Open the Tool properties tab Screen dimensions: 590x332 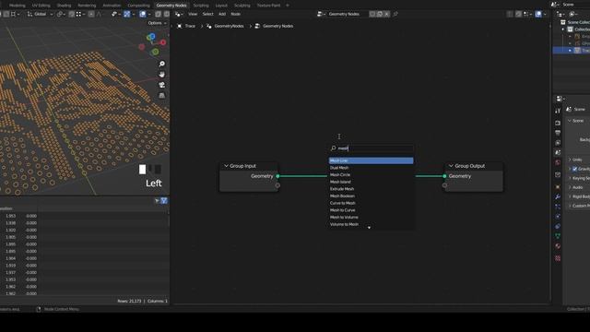[558, 111]
